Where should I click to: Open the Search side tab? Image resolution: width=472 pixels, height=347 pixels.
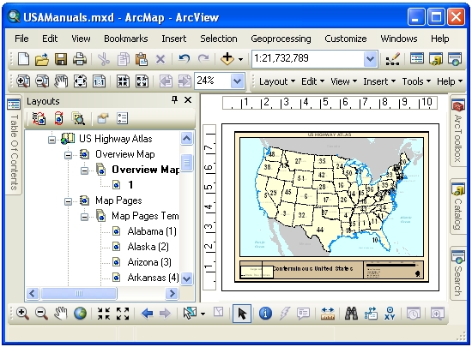(x=457, y=273)
